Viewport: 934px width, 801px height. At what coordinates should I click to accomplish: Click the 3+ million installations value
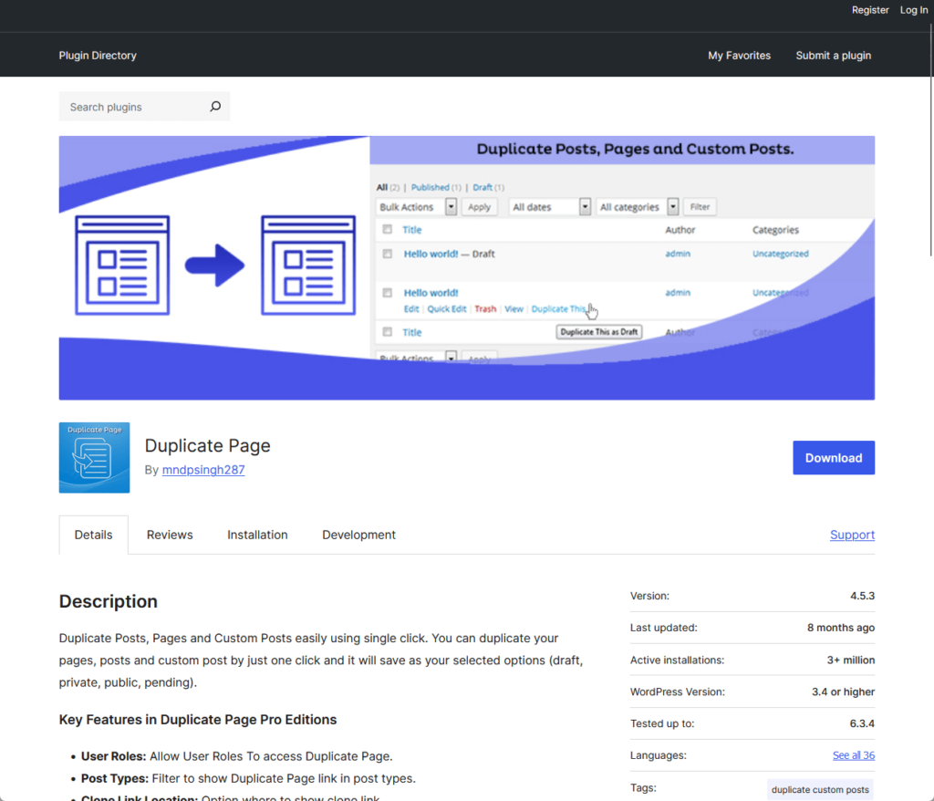tap(851, 660)
